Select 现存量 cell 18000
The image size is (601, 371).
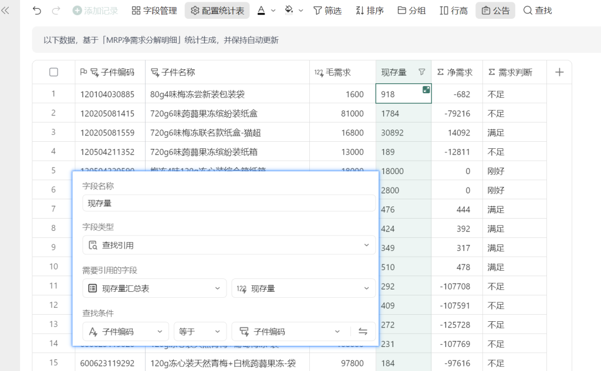coord(404,171)
